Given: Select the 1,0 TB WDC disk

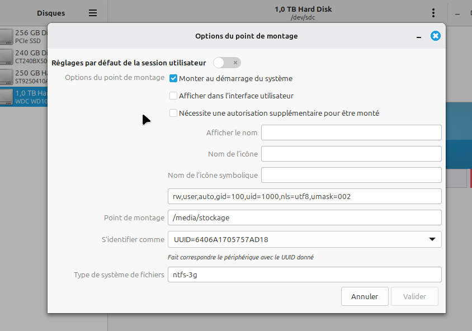Looking at the screenshot, I should 23,97.
